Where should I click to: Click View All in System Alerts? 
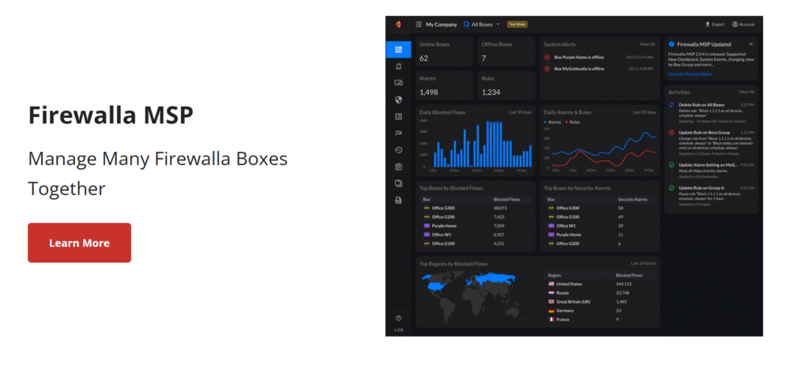pos(647,44)
